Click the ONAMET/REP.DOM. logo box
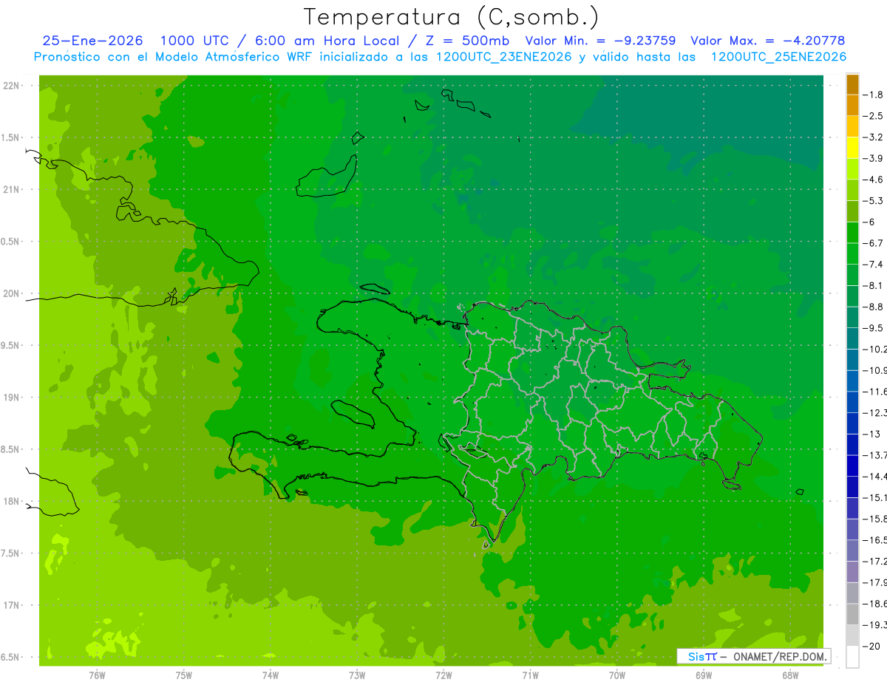Screen dimensions: 887x685 point(754,656)
